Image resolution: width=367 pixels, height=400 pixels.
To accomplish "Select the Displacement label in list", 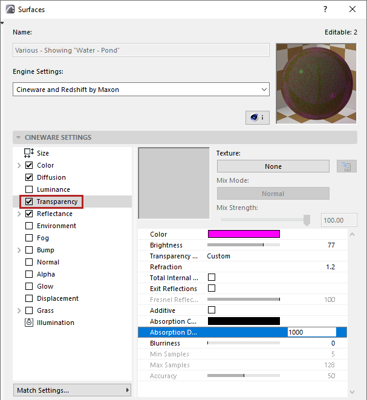I will pos(57,298).
